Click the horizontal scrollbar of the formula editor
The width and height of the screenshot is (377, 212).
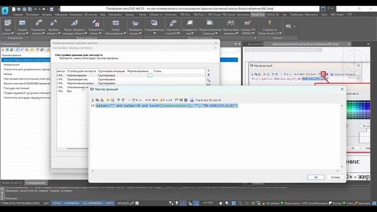point(215,171)
